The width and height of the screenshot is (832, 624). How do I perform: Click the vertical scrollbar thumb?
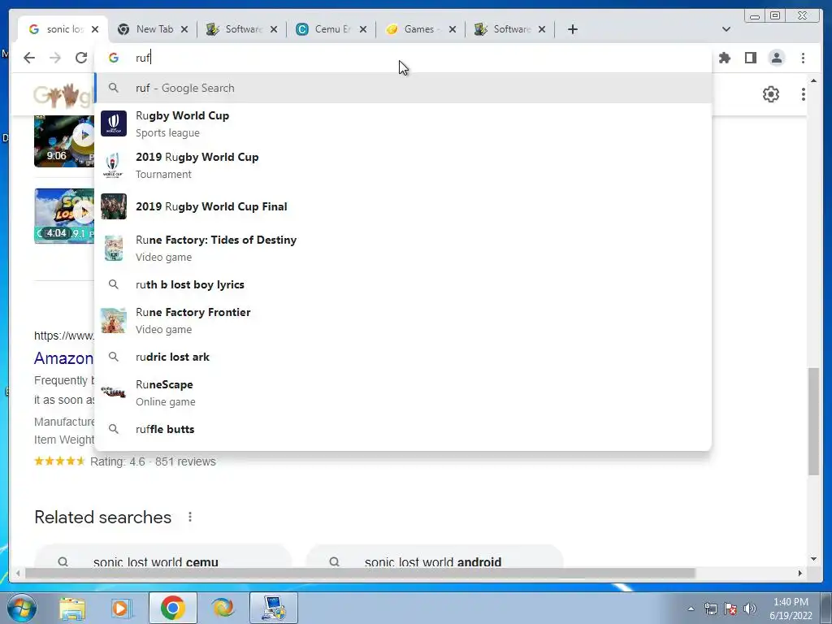point(813,422)
